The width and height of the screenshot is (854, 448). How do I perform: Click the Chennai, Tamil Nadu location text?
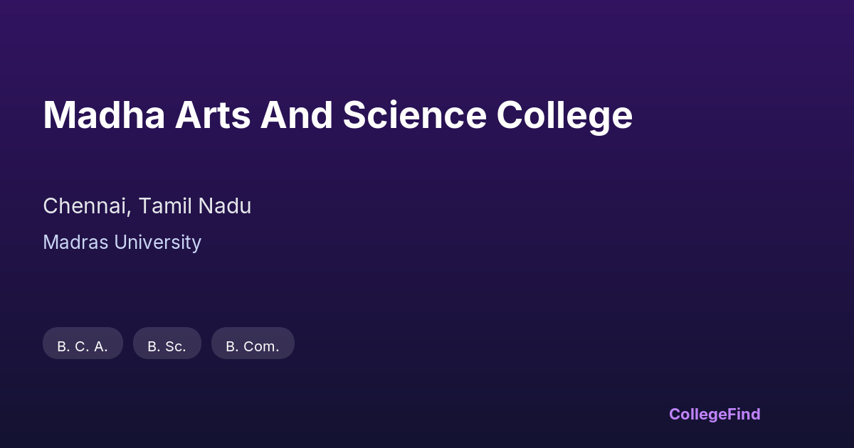147,206
